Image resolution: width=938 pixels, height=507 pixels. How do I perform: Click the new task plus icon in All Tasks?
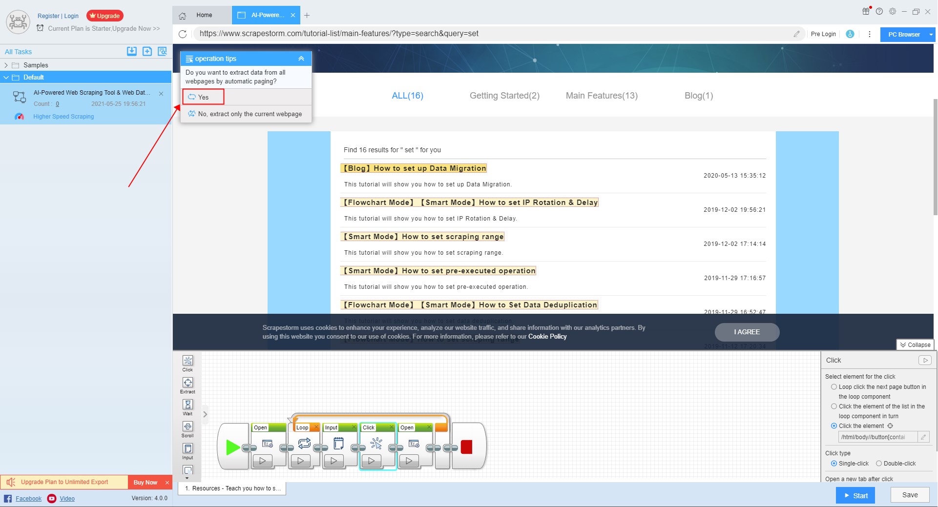click(x=147, y=51)
